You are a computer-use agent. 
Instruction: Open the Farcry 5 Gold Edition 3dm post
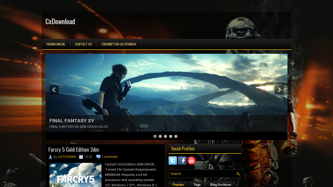tap(74, 149)
